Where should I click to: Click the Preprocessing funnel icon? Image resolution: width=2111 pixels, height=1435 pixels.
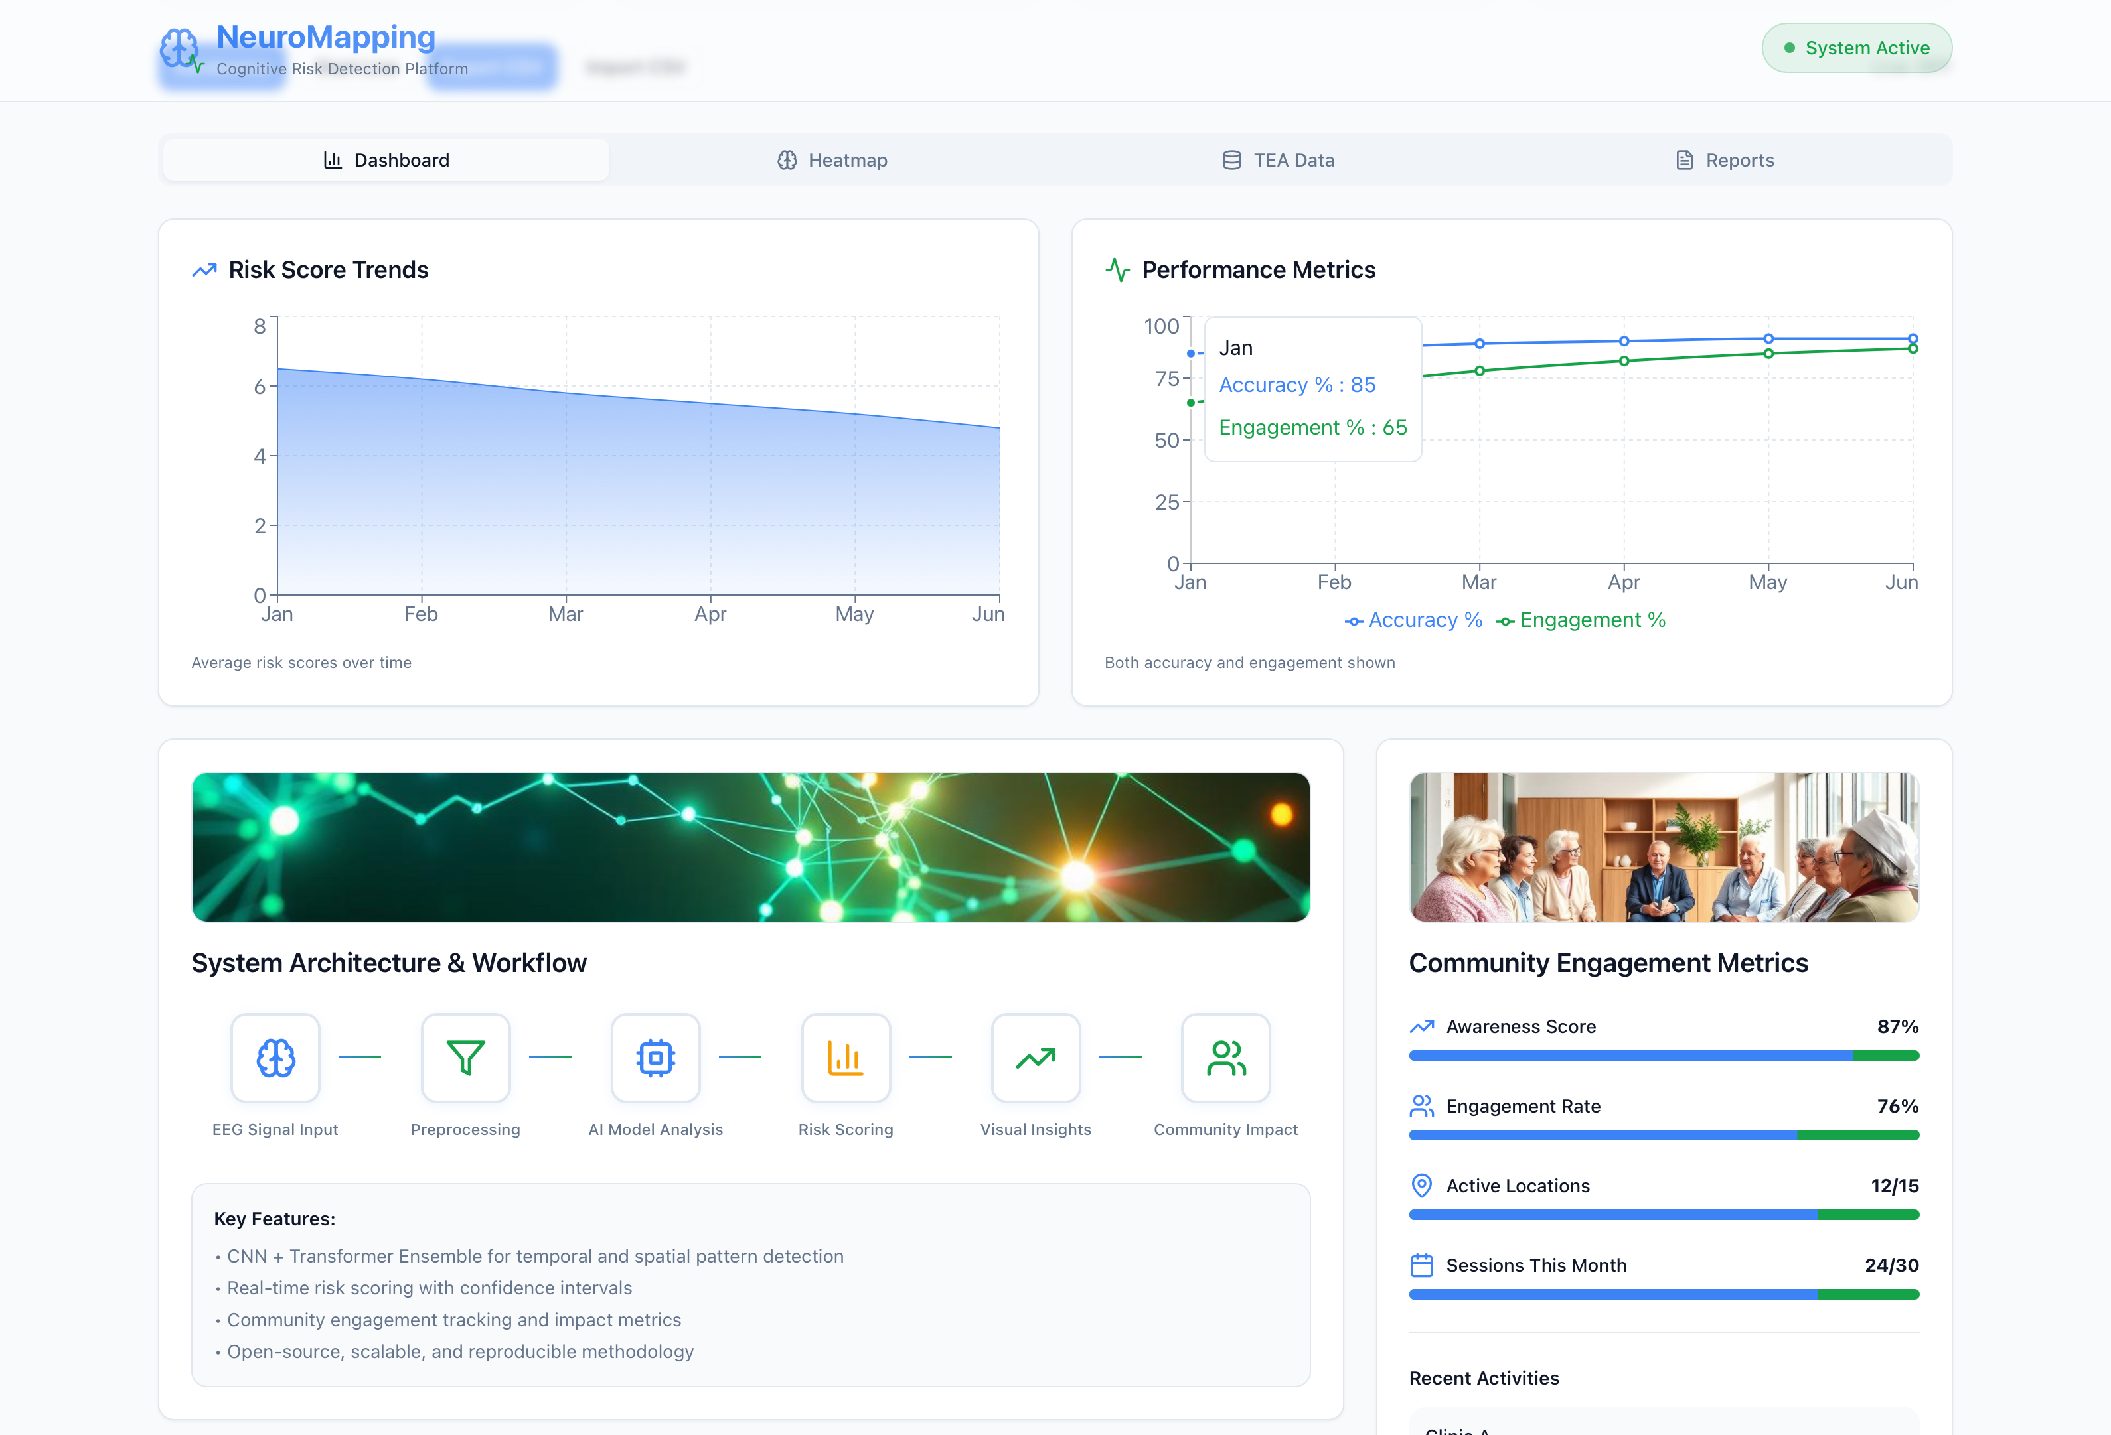(x=465, y=1058)
